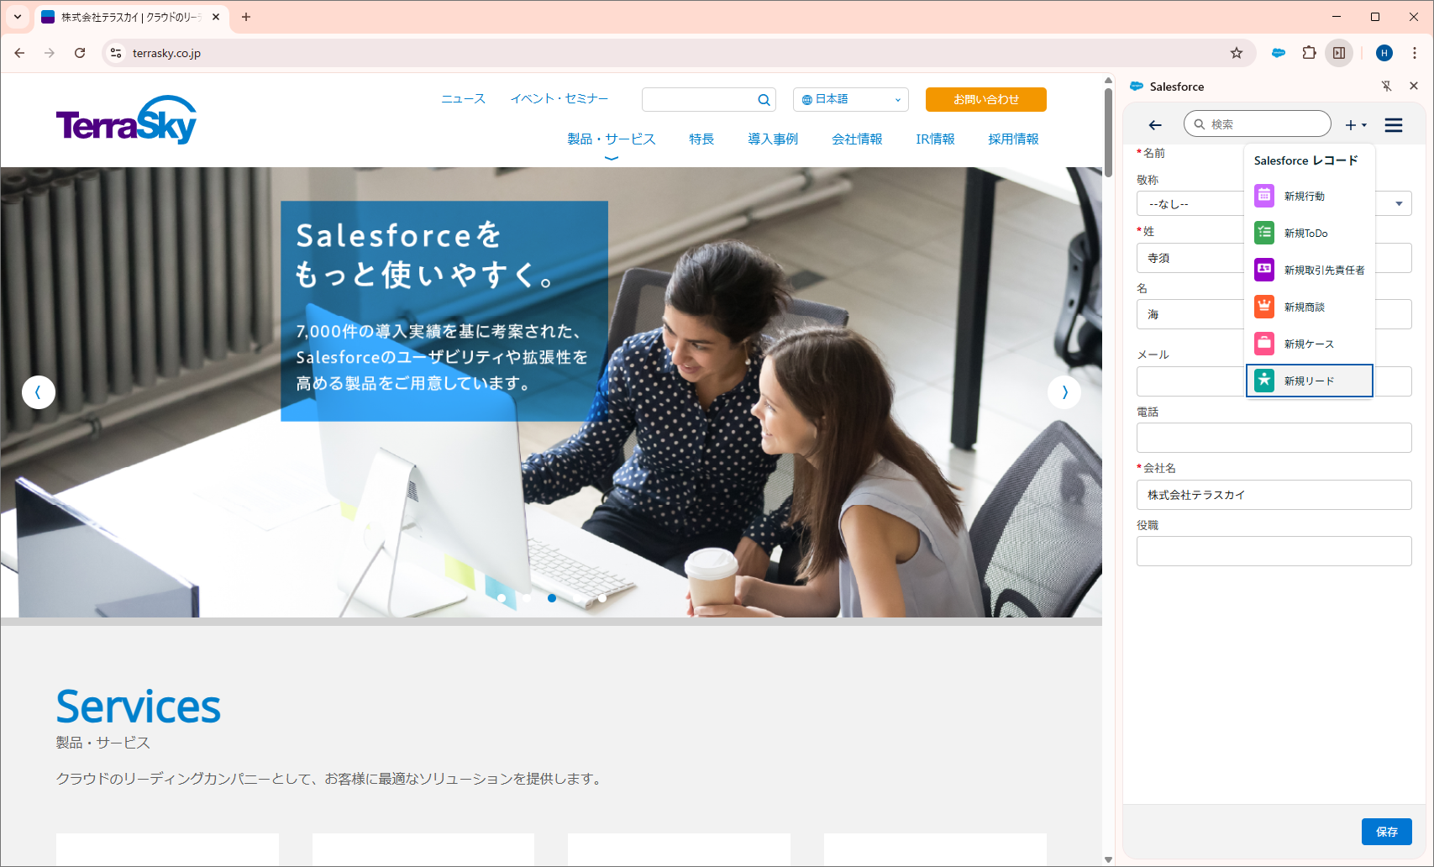Click browser forward button
The width and height of the screenshot is (1434, 867).
point(50,53)
